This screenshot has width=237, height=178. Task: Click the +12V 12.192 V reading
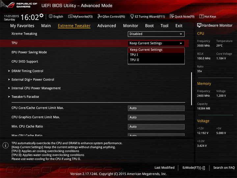point(203,133)
